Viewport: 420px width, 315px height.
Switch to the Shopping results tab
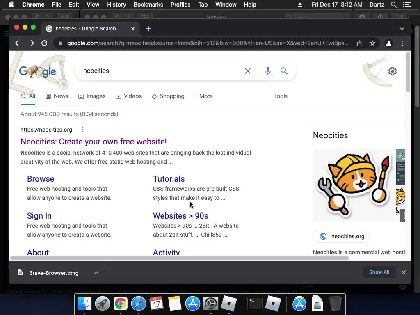(168, 96)
